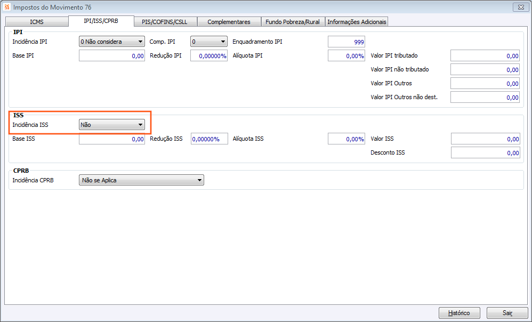The width and height of the screenshot is (532, 322).
Task: Click the Incidência CPRB label
Action: coord(33,180)
